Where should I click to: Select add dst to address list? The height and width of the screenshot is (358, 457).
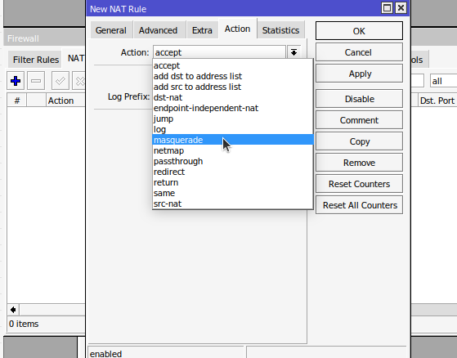coord(233,76)
